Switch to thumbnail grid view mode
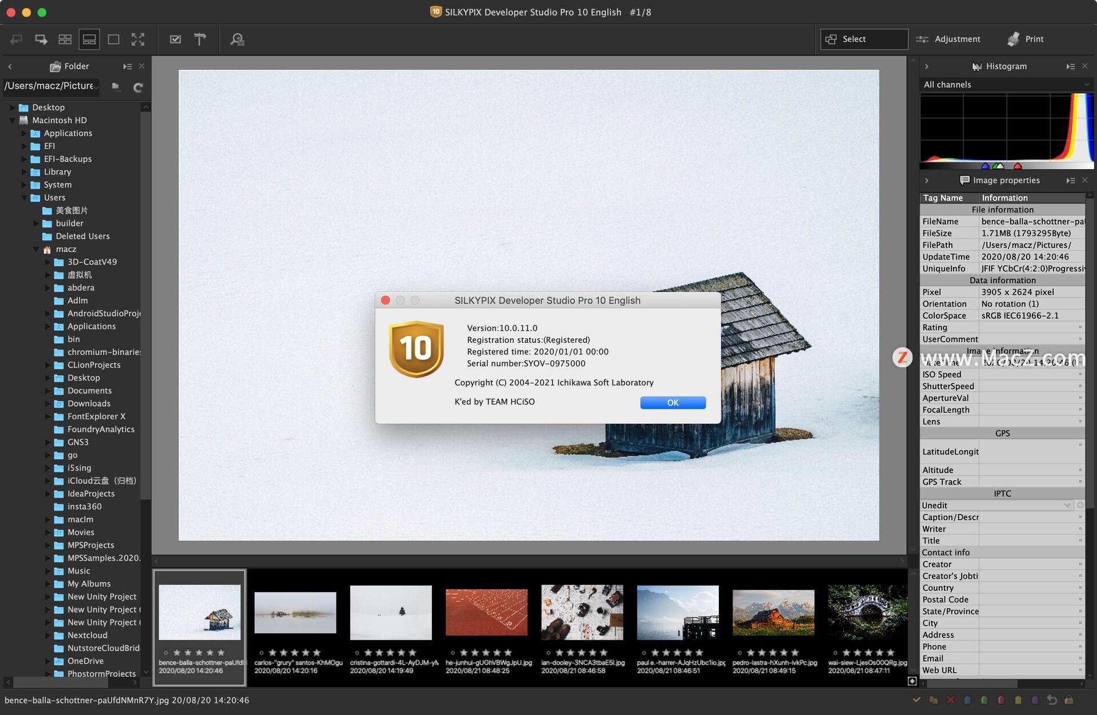 (x=65, y=39)
